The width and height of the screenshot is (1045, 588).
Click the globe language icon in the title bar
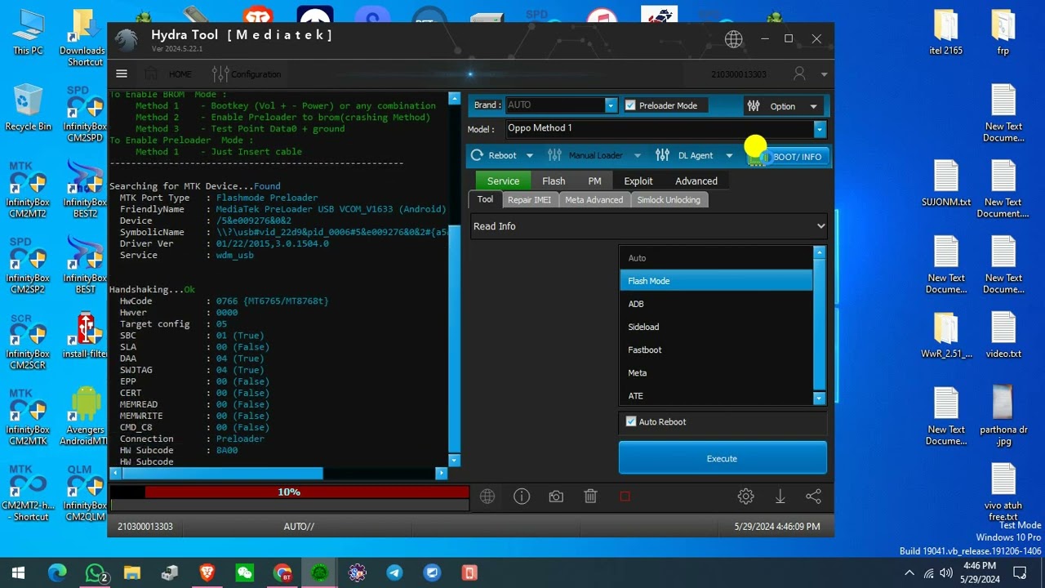click(x=734, y=38)
